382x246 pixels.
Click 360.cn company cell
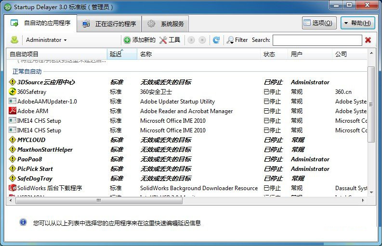tap(343, 92)
